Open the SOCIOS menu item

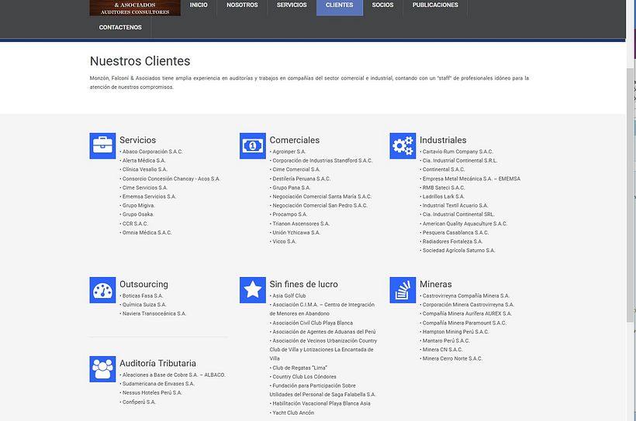[383, 5]
